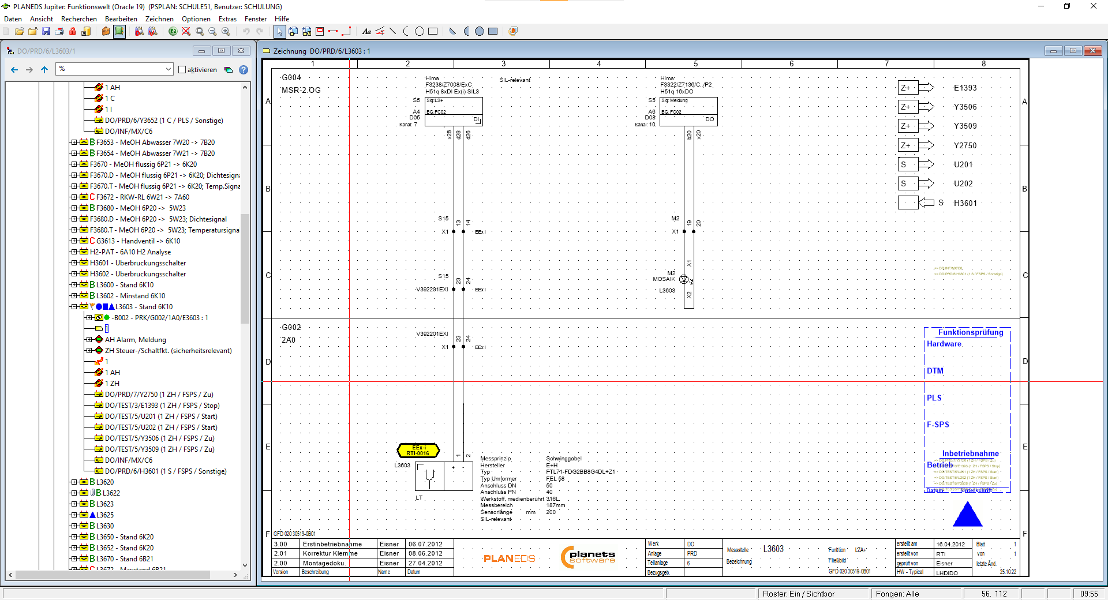
Task: Expand the F3653 - MeOH Abwasser node
Action: [x=74, y=142]
